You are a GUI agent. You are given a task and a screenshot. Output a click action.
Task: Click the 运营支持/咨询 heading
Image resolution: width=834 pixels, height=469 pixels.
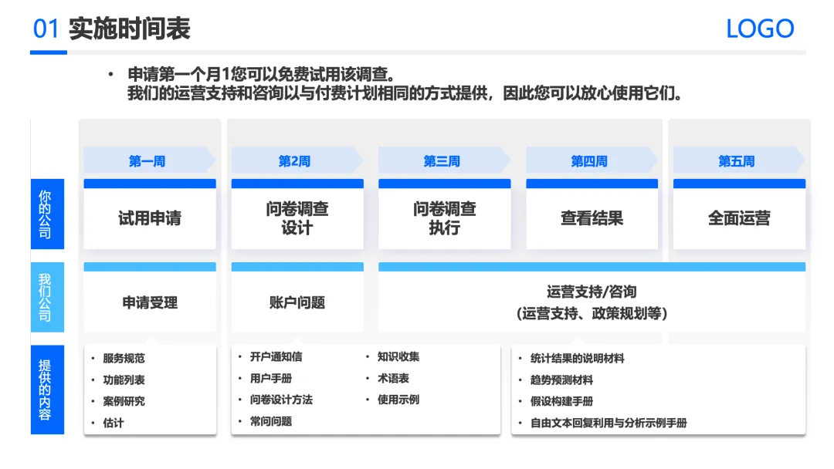click(592, 292)
